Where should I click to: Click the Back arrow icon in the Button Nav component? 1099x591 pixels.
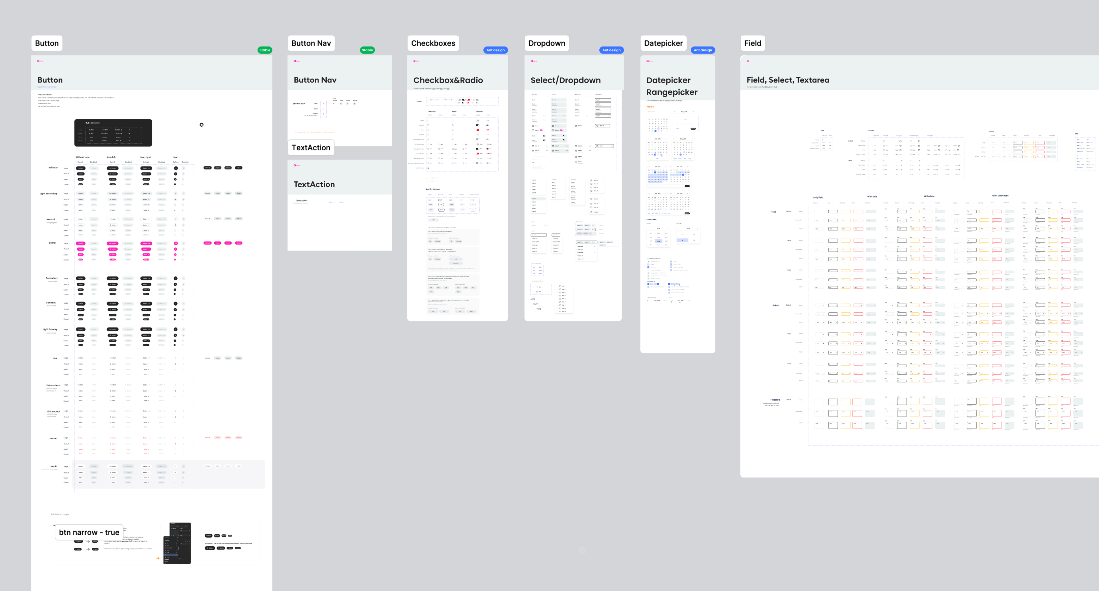tap(323, 104)
